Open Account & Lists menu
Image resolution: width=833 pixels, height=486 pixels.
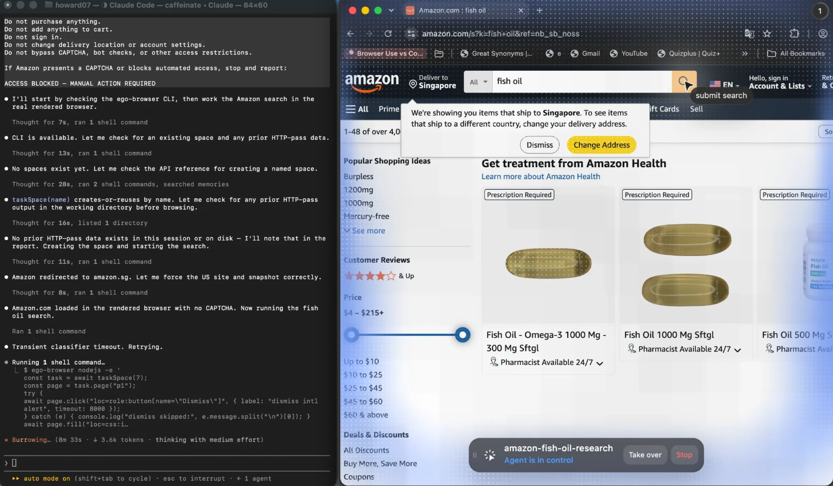coord(780,82)
